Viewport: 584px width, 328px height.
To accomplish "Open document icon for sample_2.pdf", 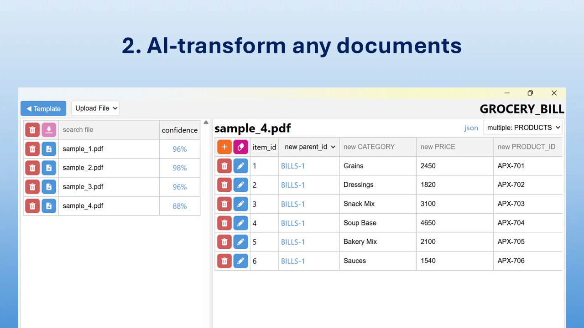I will (49, 168).
